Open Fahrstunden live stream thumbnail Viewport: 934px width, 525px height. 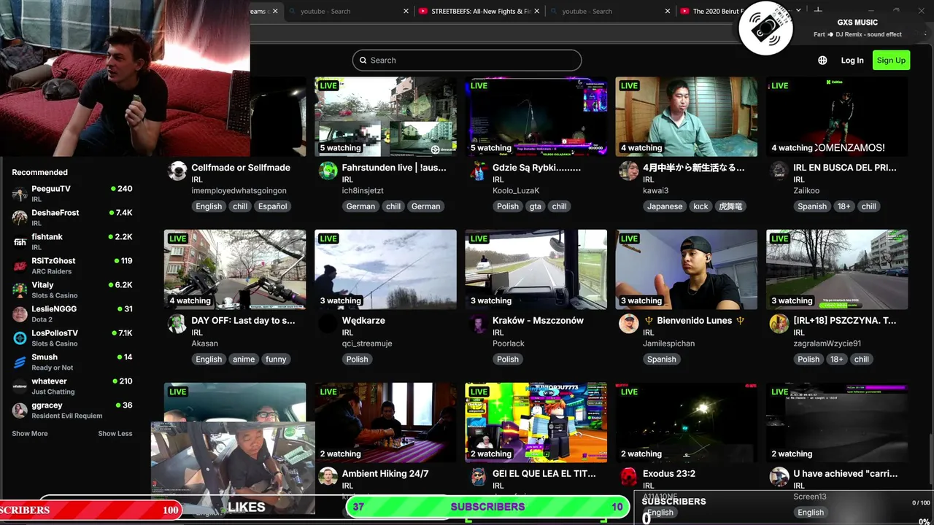[385, 117]
